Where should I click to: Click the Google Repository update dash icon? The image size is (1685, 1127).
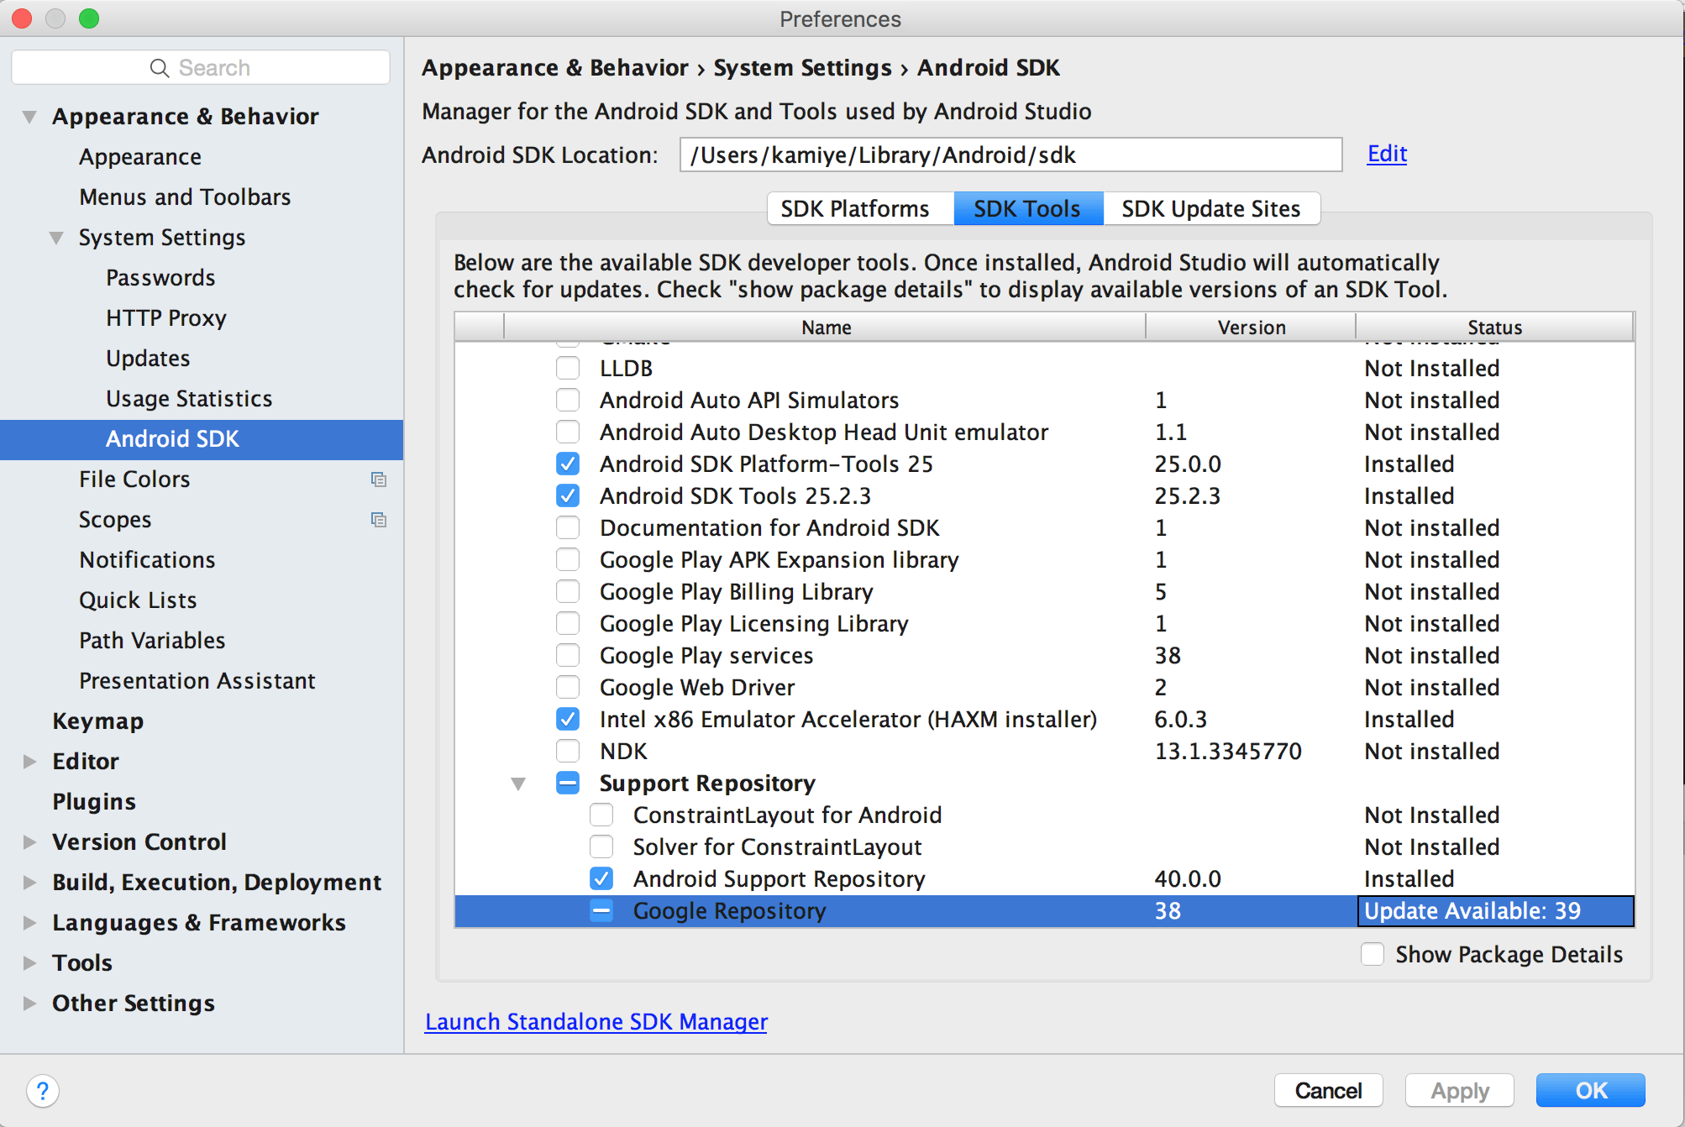[x=601, y=911]
